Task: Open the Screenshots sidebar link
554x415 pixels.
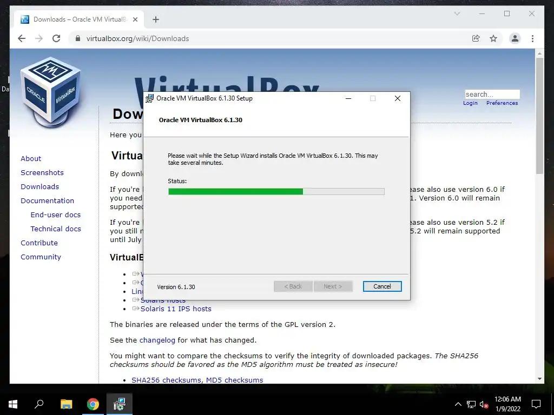Action: (42, 172)
